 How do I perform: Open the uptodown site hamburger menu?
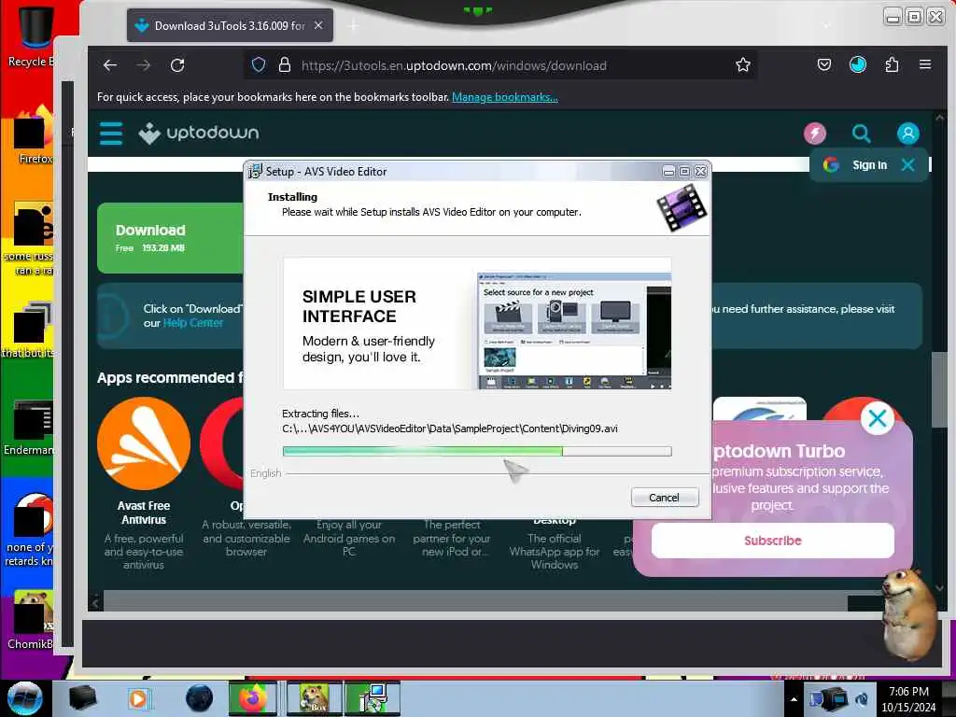coord(111,134)
